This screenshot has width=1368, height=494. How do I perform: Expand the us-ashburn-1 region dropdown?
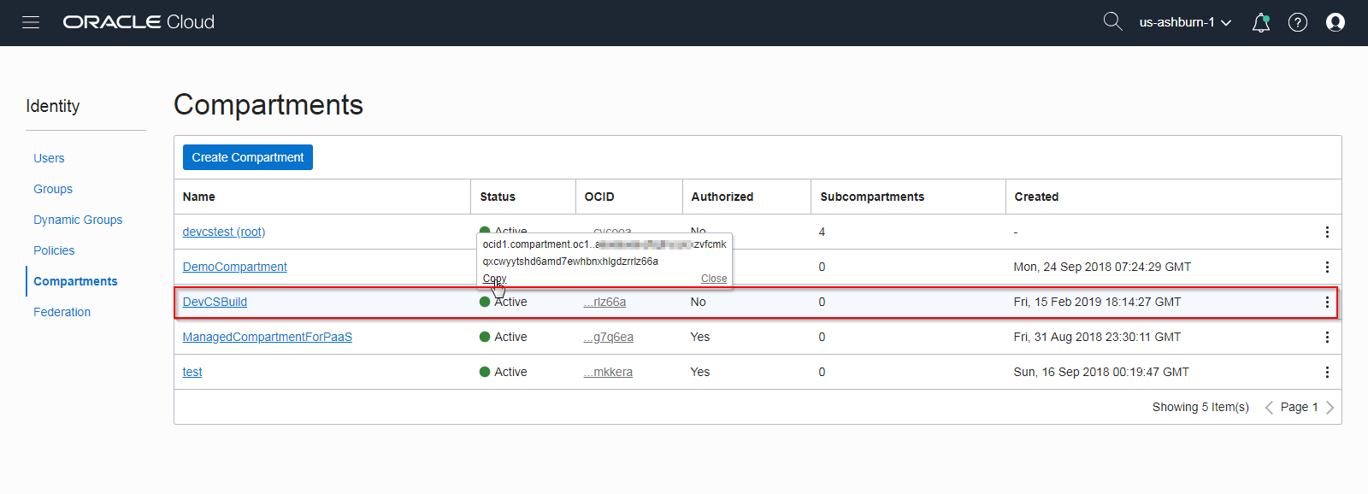pyautogui.click(x=1185, y=22)
